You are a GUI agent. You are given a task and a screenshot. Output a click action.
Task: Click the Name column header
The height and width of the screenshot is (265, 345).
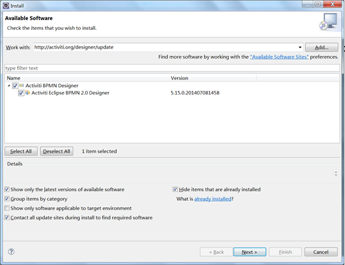(x=87, y=78)
